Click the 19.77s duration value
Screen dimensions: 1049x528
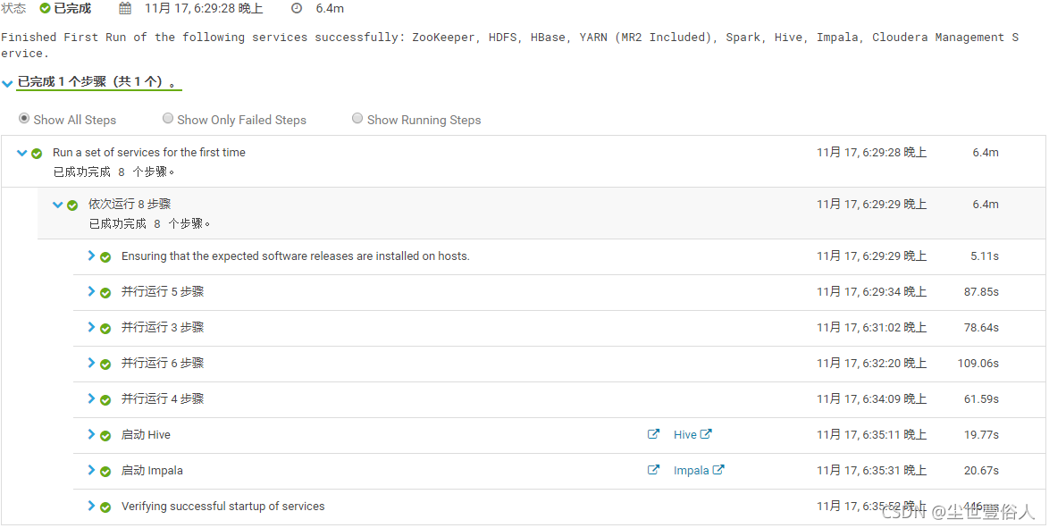tap(981, 435)
